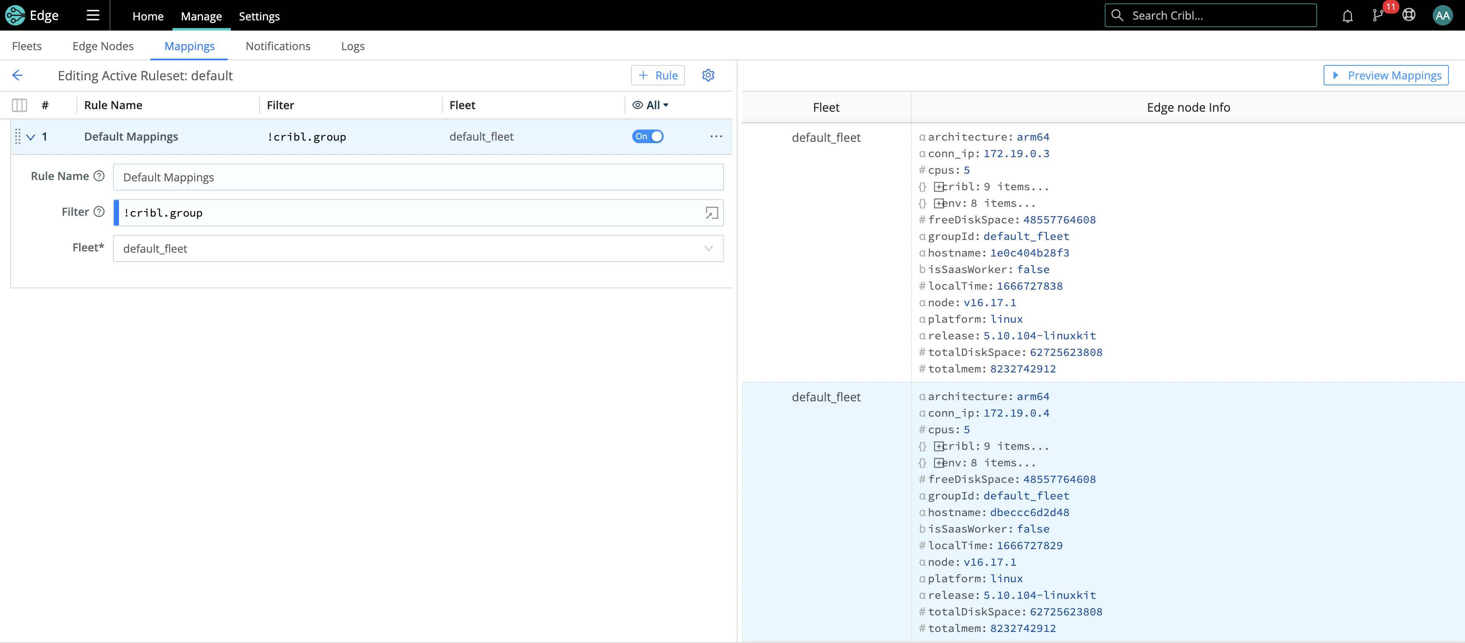Add a new rule with the Rule button
The width and height of the screenshot is (1465, 643).
(x=657, y=75)
